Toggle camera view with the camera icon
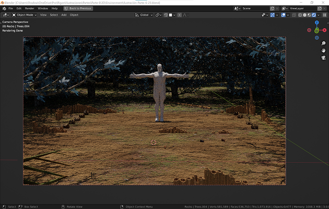The width and height of the screenshot is (329, 209). pyautogui.click(x=323, y=57)
